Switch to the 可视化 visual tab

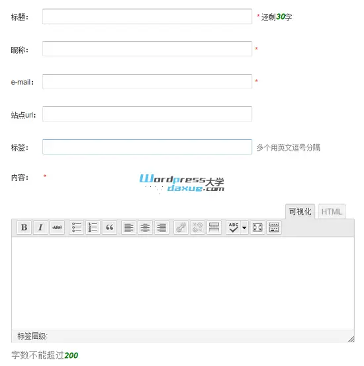pos(300,211)
